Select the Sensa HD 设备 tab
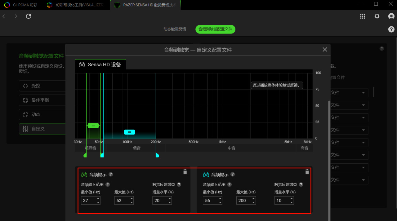397x221 pixels. point(100,64)
